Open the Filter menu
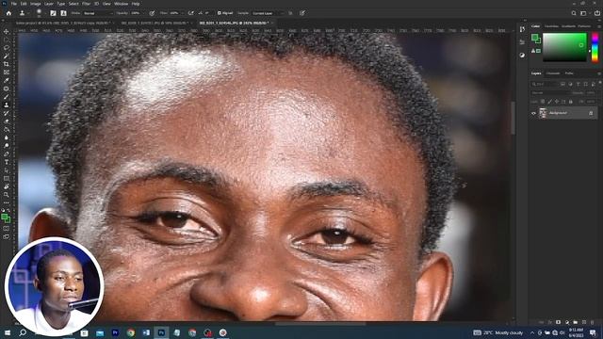Image resolution: width=603 pixels, height=339 pixels. point(86,4)
